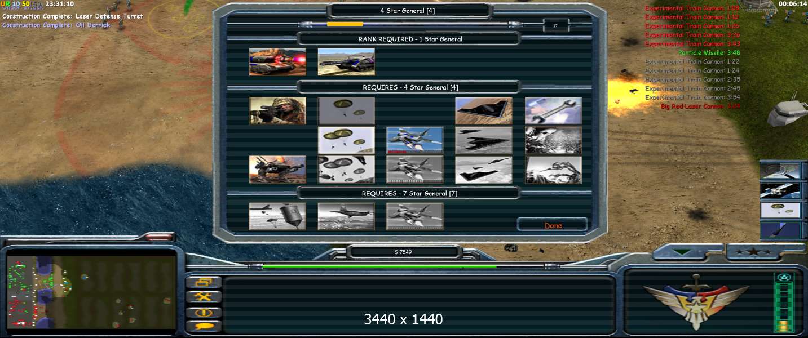808x338 pixels.
Task: Click 'RANK REQUIRED - 1 Star General' header
Action: [410, 39]
